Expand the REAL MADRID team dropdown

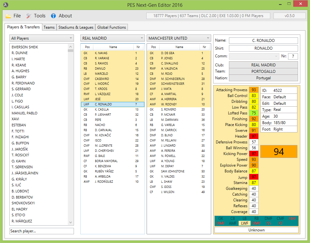(112, 38)
